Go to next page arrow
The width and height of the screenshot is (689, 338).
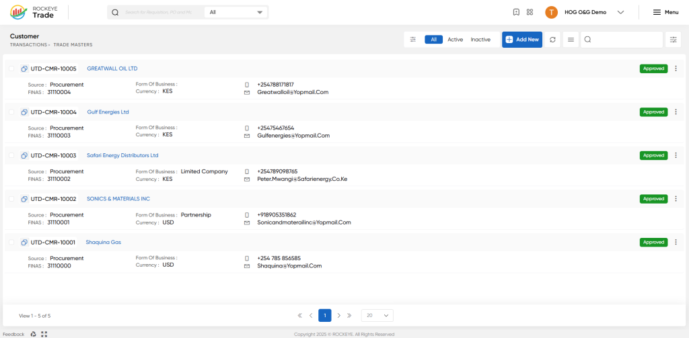[339, 315]
